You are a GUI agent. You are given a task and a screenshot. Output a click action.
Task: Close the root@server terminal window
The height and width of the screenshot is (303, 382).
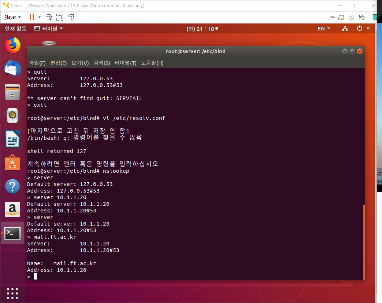tap(360, 51)
